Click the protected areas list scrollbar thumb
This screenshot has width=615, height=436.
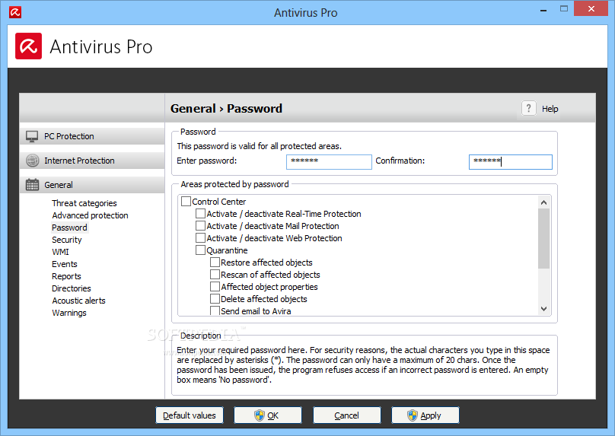543,238
